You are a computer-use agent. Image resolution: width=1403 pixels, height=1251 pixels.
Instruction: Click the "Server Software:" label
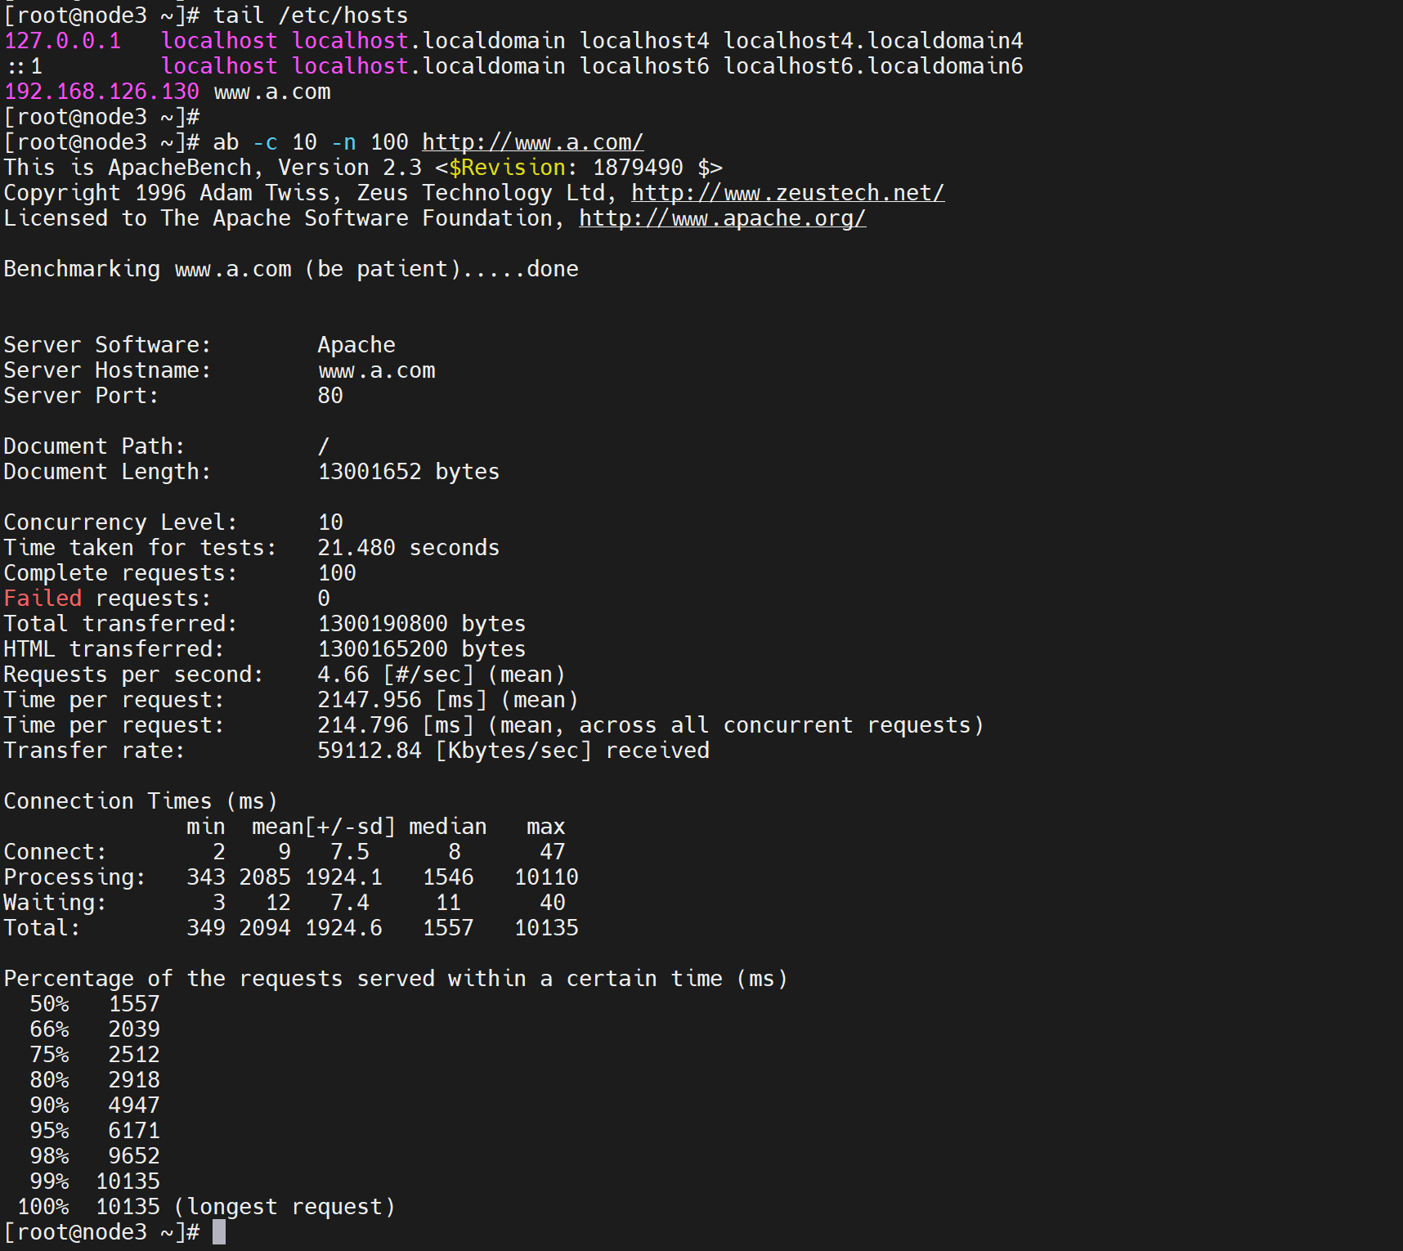[x=107, y=345]
